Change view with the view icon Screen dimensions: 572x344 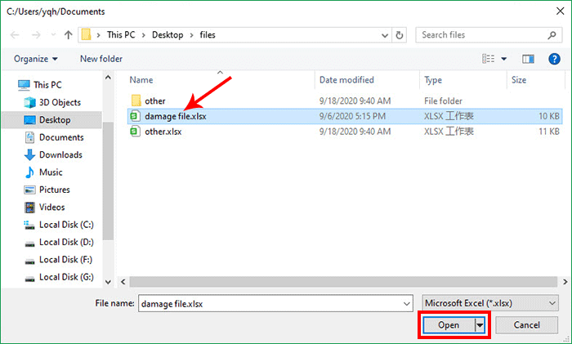[488, 59]
